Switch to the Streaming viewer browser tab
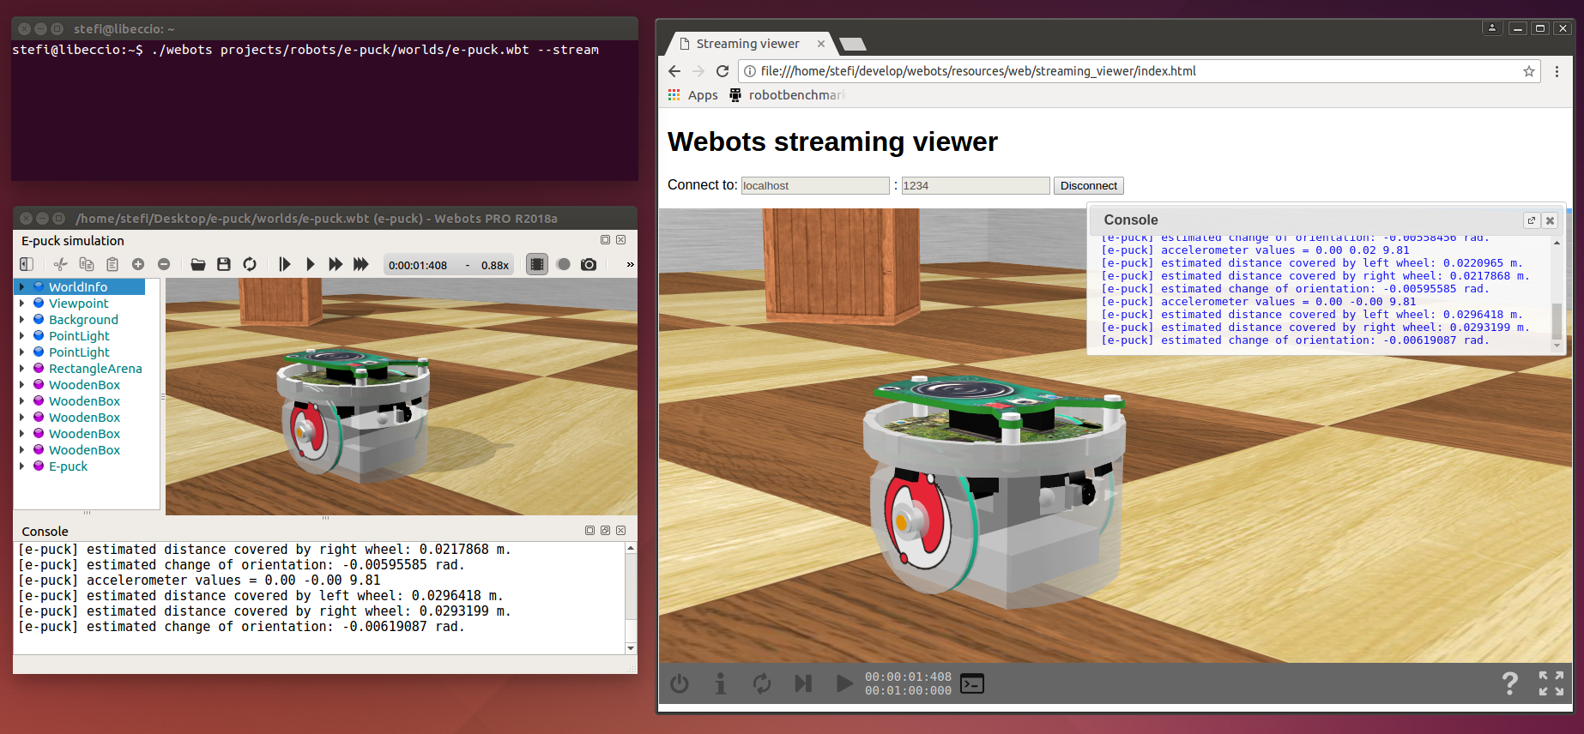The width and height of the screenshot is (1584, 734). (748, 43)
